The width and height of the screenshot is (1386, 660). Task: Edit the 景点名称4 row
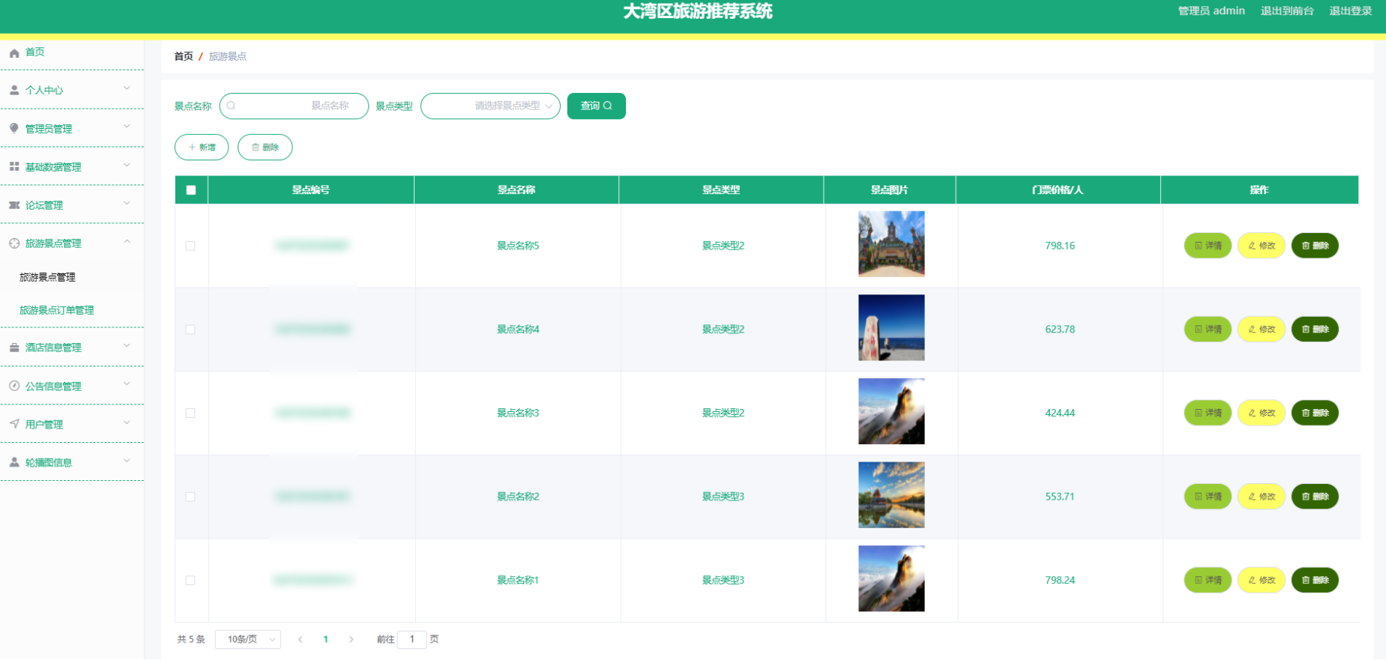click(x=1262, y=330)
